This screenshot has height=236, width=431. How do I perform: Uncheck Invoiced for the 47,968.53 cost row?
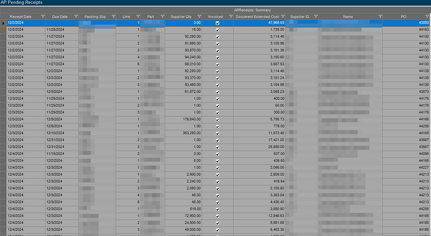[x=217, y=23]
